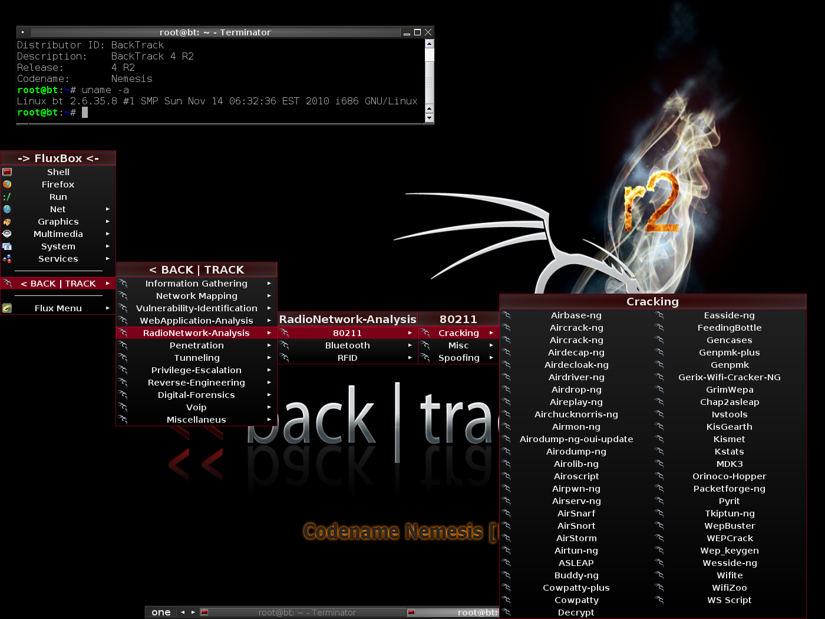The width and height of the screenshot is (825, 619).
Task: Click the System windows icon
Action: [7, 246]
